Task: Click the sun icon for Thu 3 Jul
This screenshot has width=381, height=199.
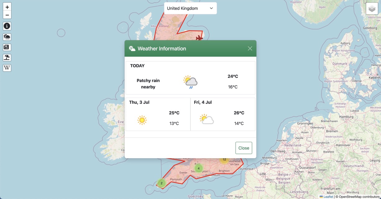Action: click(142, 120)
